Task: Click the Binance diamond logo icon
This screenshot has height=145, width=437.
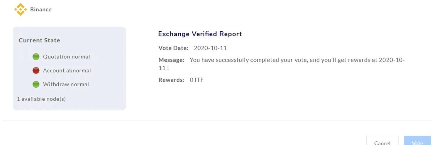Action: point(21,9)
